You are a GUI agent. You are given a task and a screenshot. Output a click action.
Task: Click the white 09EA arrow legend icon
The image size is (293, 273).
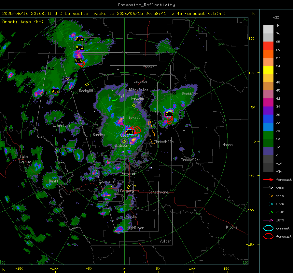tap(268, 188)
